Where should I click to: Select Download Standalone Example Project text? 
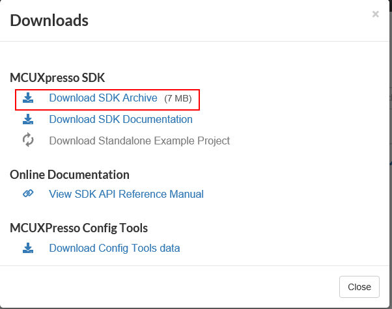point(139,141)
